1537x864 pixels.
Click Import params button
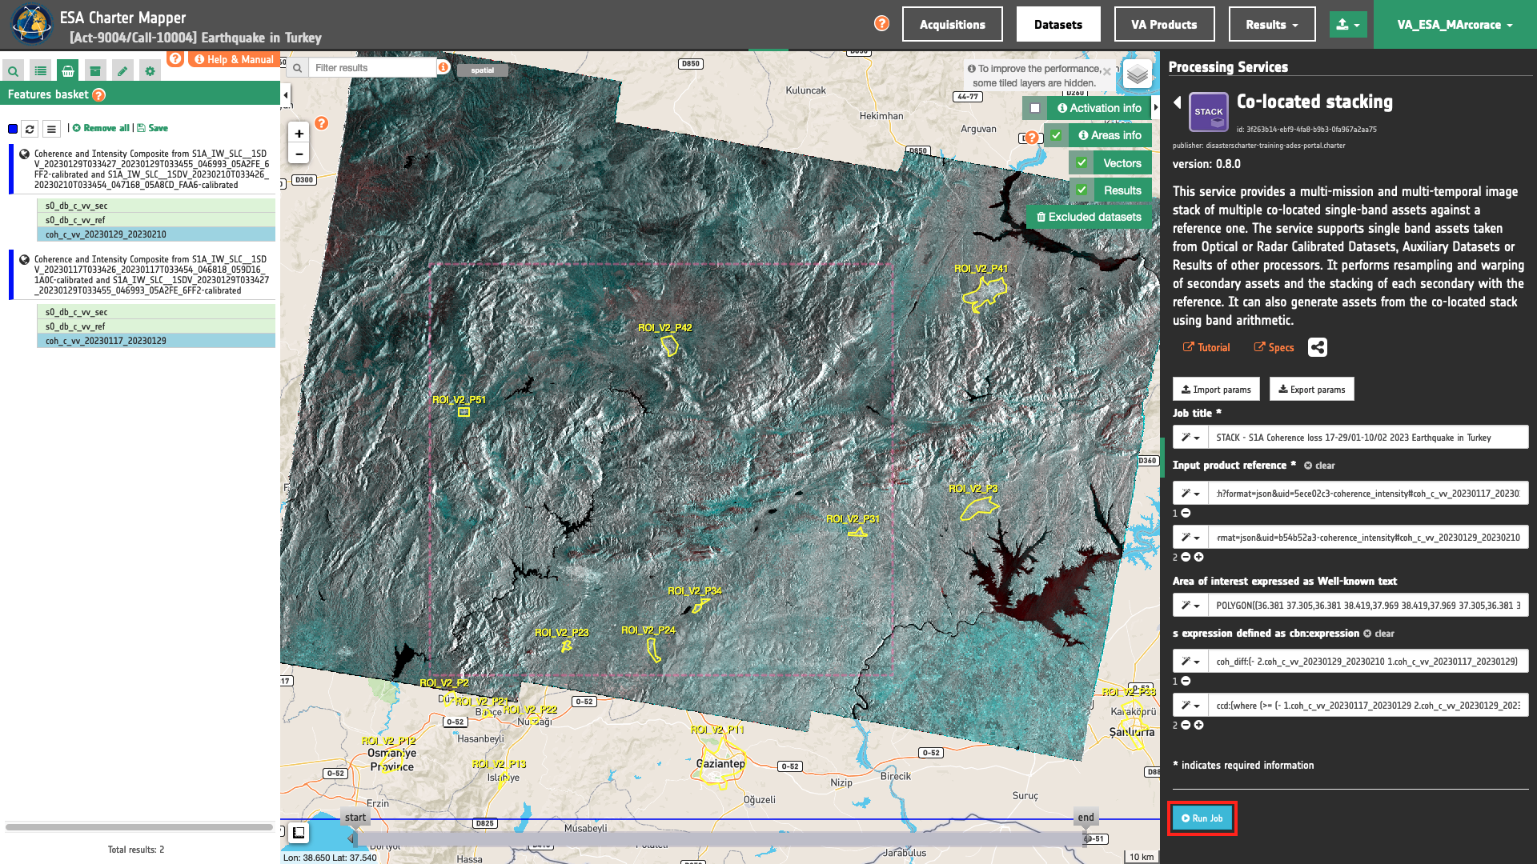tap(1216, 390)
